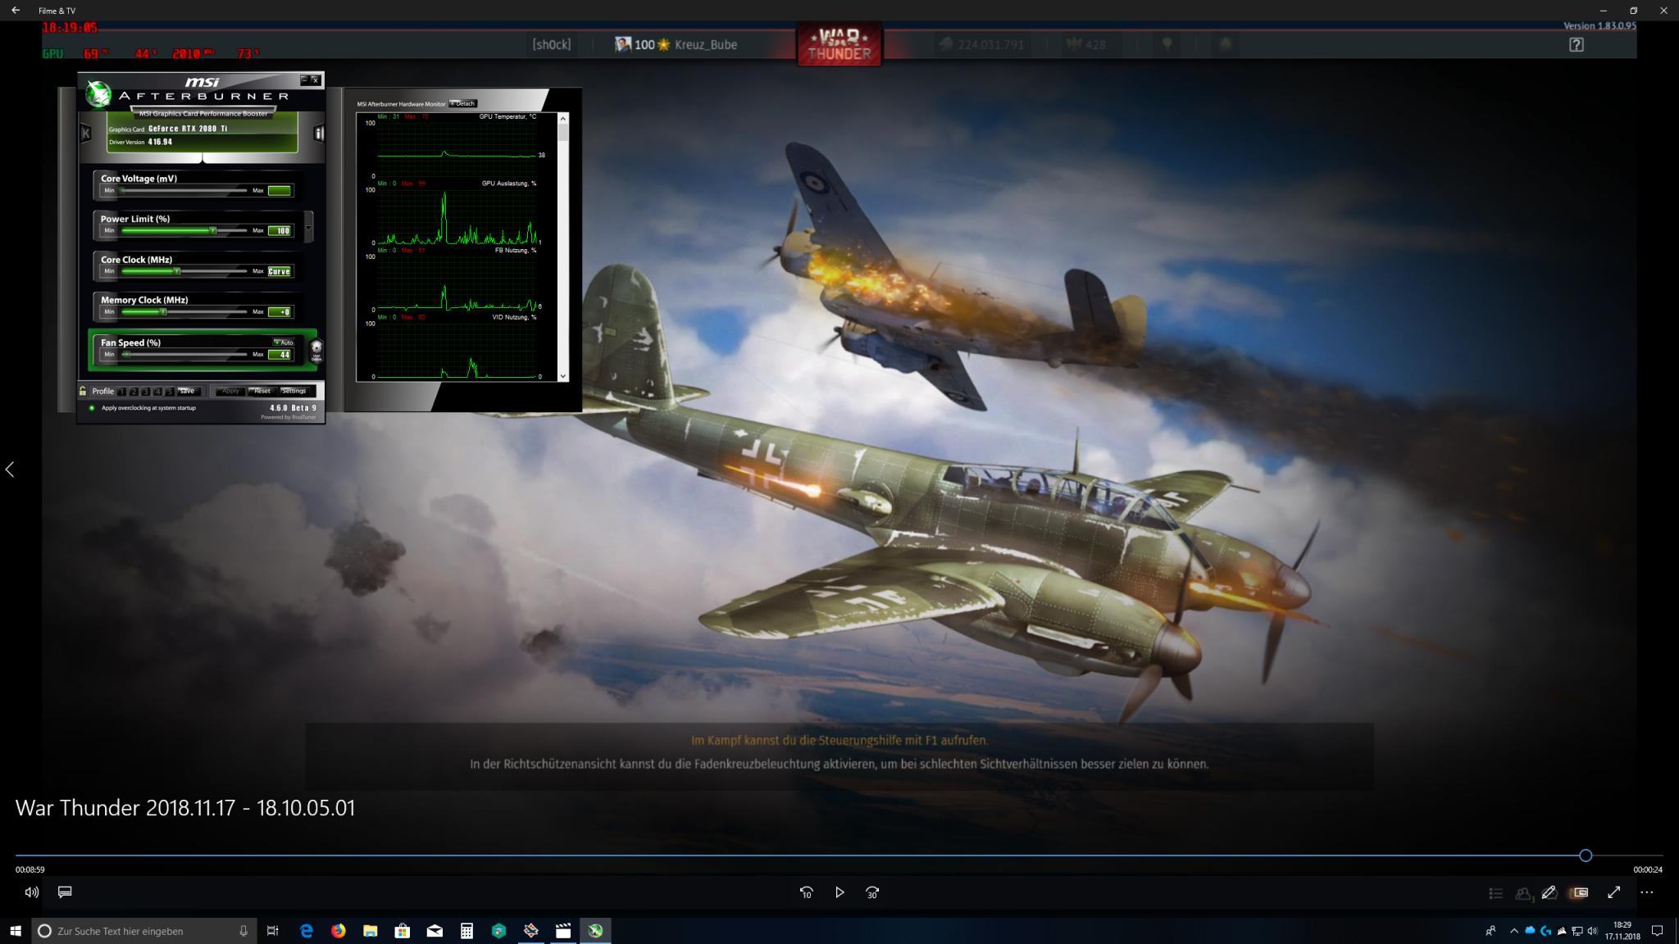Click the Settings button in Afterburner
1679x944 pixels.
pos(294,391)
